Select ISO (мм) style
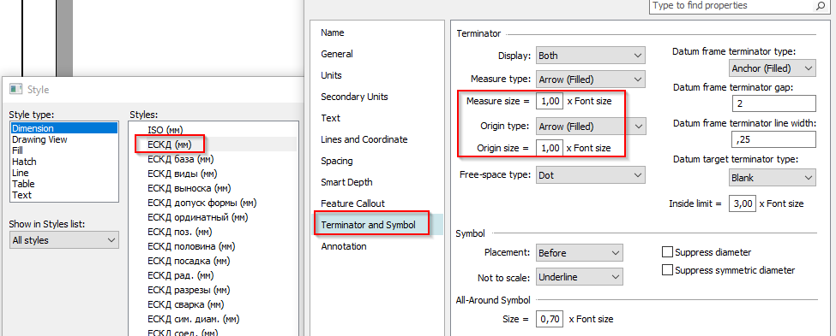This screenshot has height=336, width=836. point(165,130)
